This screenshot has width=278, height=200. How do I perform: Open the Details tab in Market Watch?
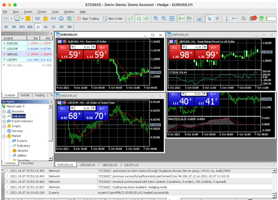(25, 95)
